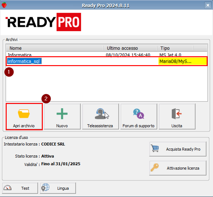The image size is (213, 197).
Task: Click the Test button label
Action: point(25,188)
